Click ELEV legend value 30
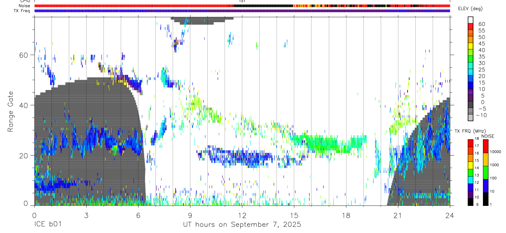Image resolution: width=506 pixels, height=233 pixels. [x=481, y=63]
